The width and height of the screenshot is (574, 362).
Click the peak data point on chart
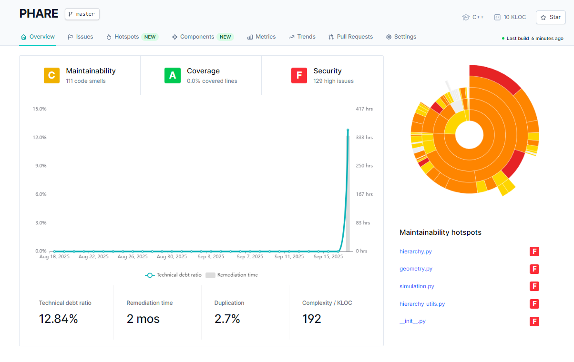tap(348, 130)
